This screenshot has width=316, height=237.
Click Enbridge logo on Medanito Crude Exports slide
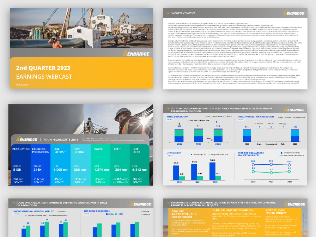[x=295, y=204]
